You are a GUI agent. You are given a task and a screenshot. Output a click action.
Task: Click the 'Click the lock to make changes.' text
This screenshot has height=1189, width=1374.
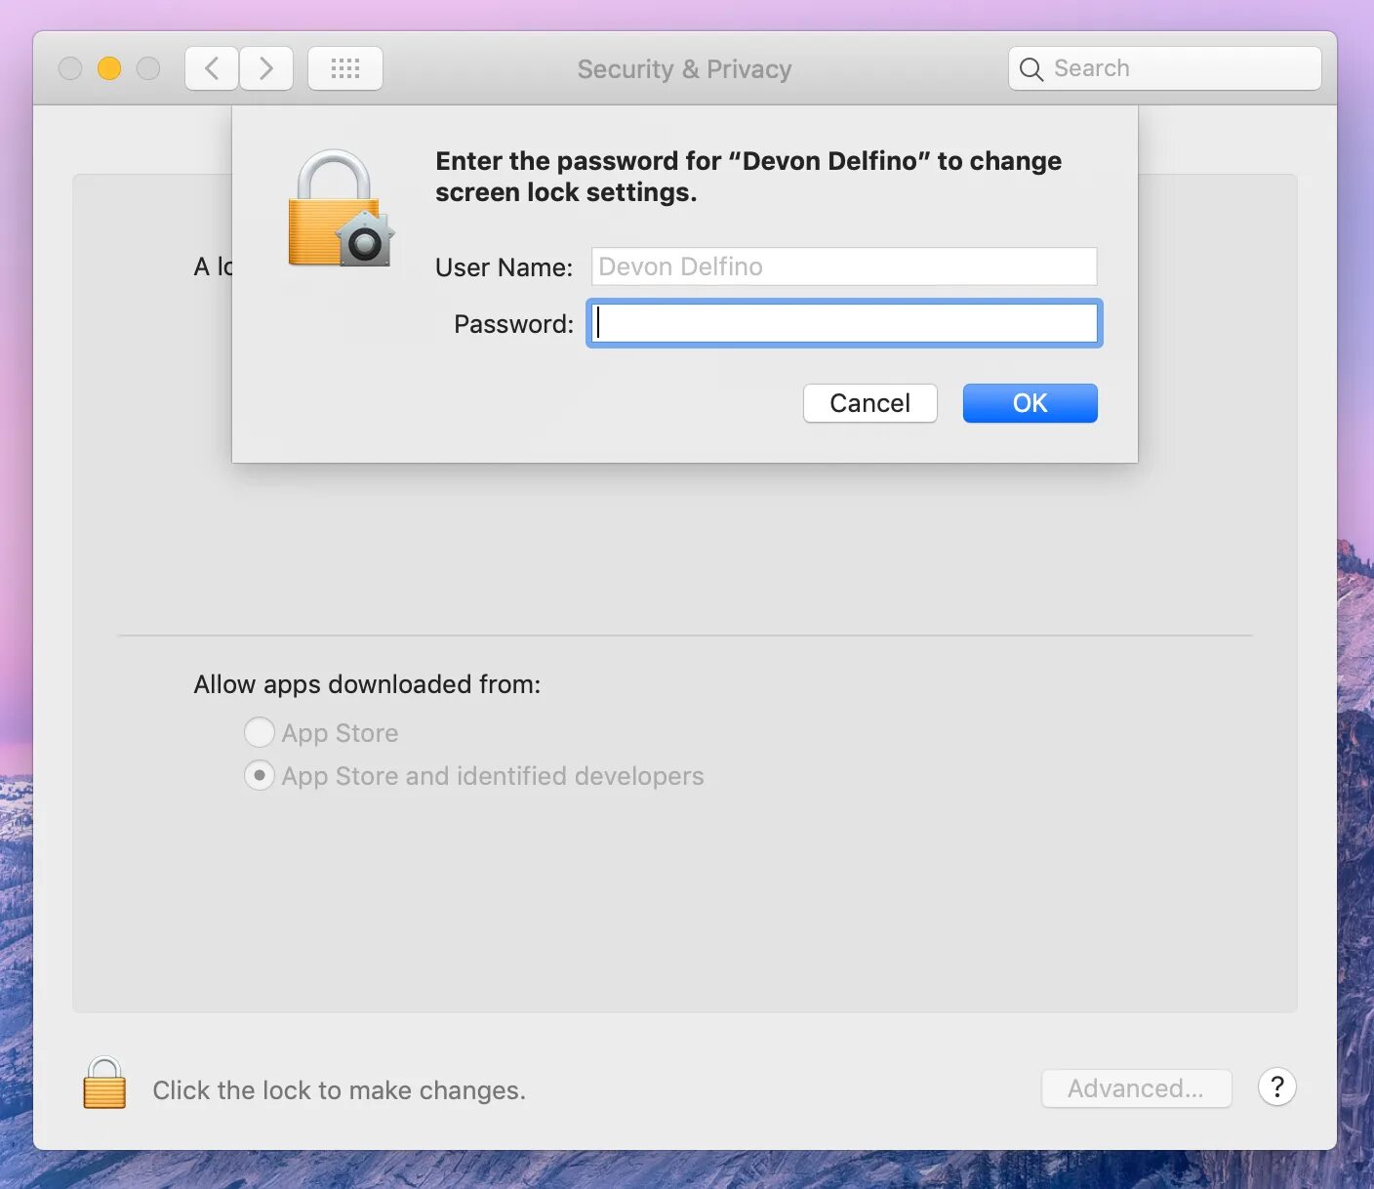pos(339,1090)
